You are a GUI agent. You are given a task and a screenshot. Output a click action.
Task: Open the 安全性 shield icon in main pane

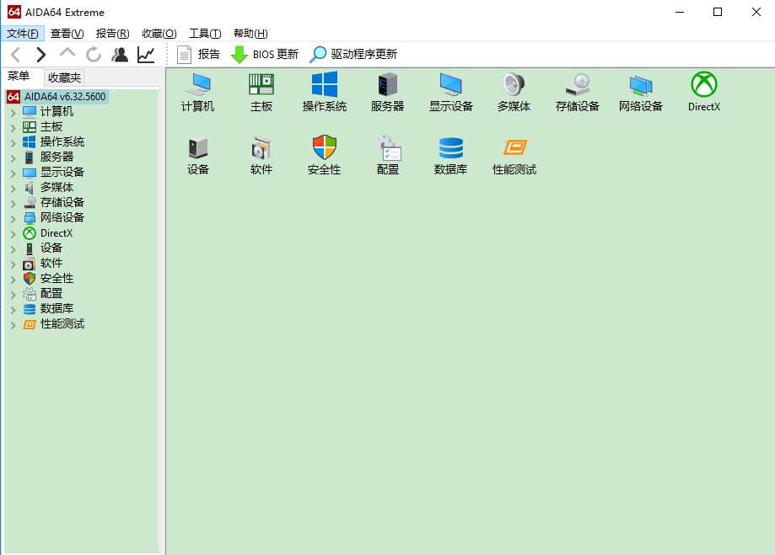pyautogui.click(x=324, y=156)
